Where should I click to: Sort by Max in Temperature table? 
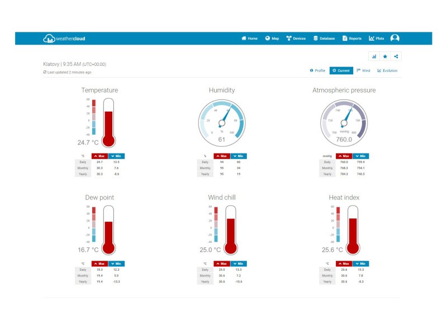(x=99, y=156)
